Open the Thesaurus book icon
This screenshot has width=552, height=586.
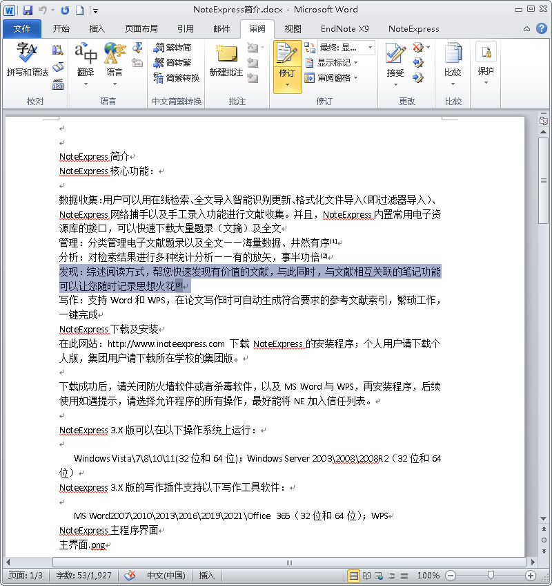(x=58, y=67)
